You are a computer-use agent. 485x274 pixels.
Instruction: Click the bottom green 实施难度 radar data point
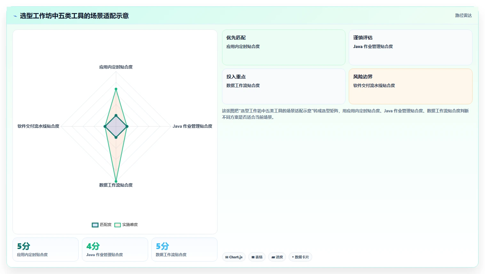[x=116, y=181]
